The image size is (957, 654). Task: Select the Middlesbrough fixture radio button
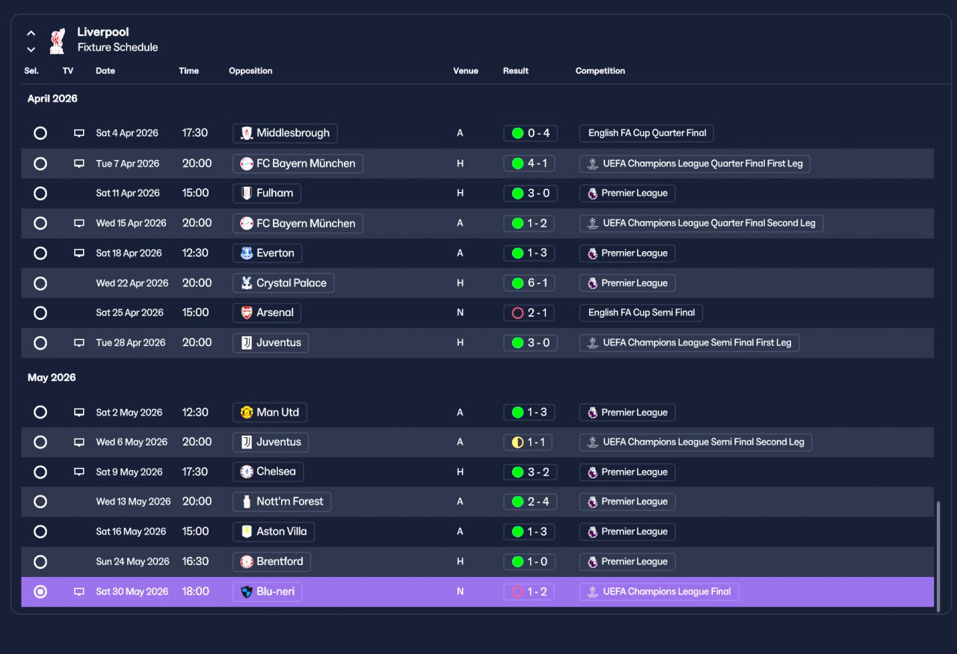click(x=40, y=133)
